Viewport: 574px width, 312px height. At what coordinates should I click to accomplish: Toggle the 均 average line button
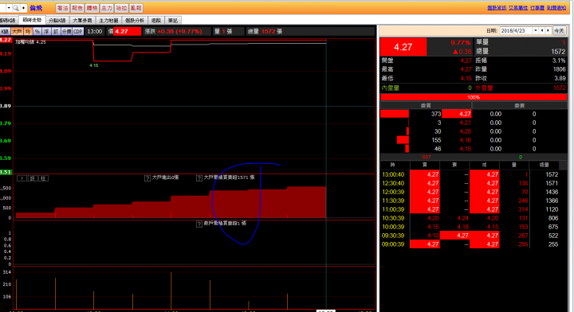(x=28, y=31)
